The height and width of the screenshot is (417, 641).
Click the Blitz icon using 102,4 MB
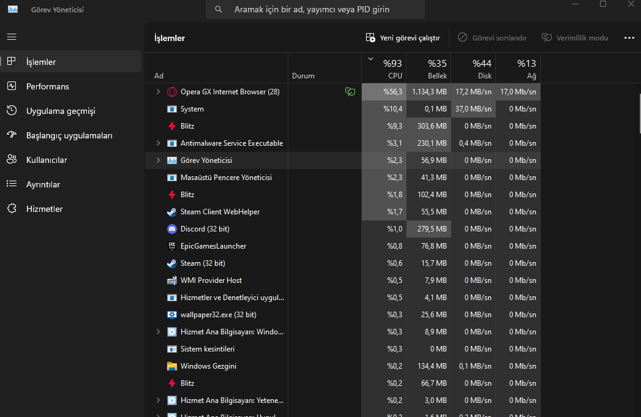click(172, 195)
